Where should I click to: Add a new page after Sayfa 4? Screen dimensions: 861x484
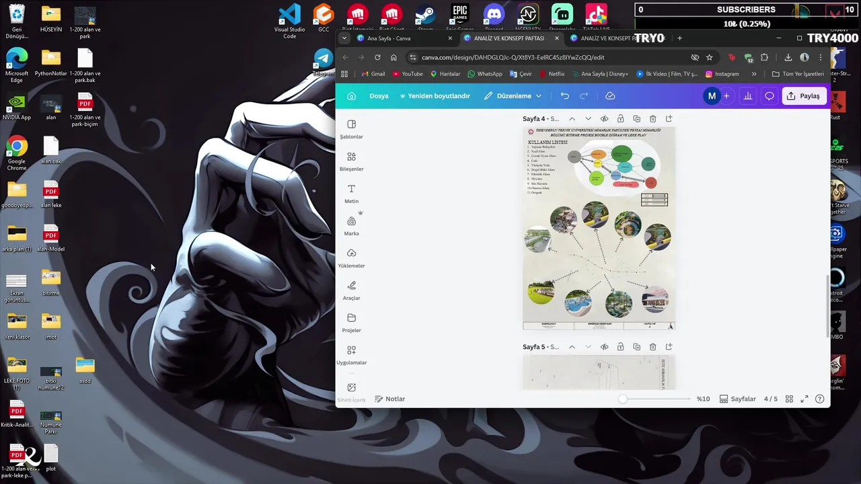click(669, 119)
